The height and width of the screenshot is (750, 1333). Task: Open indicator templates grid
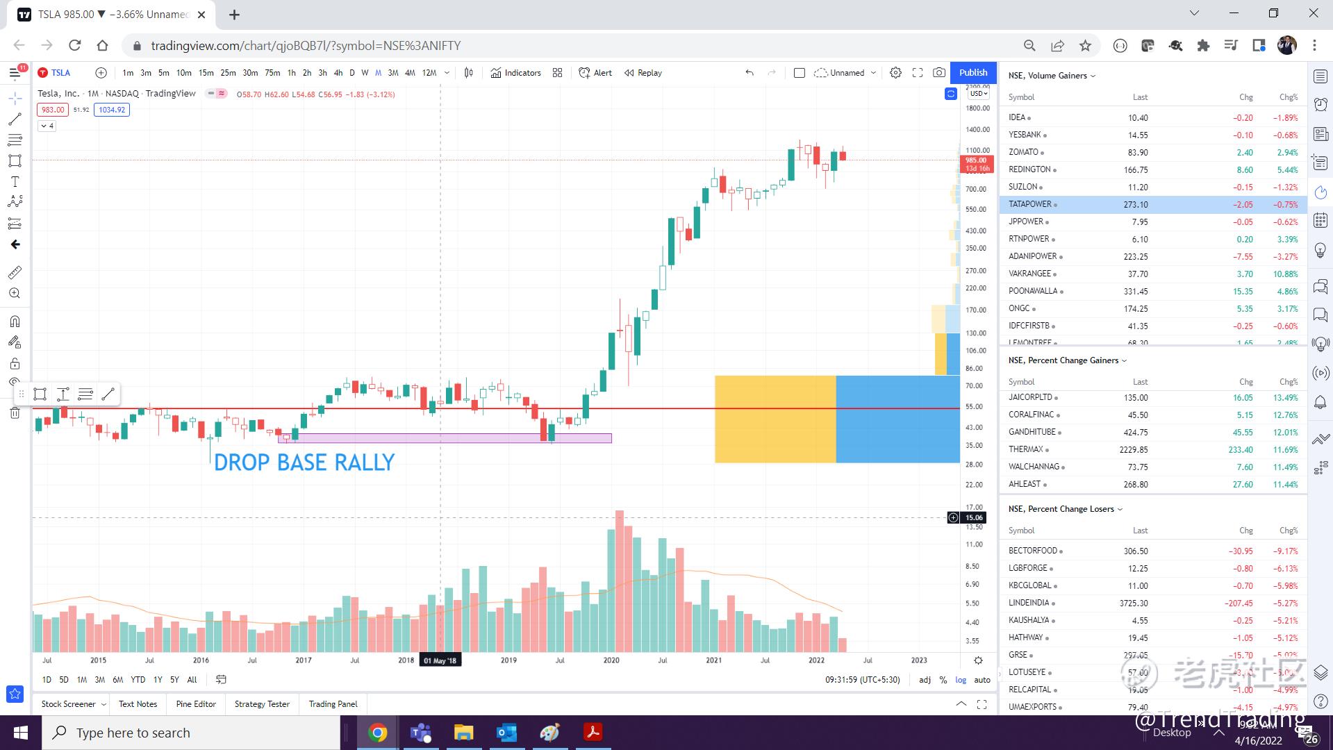[x=557, y=73]
